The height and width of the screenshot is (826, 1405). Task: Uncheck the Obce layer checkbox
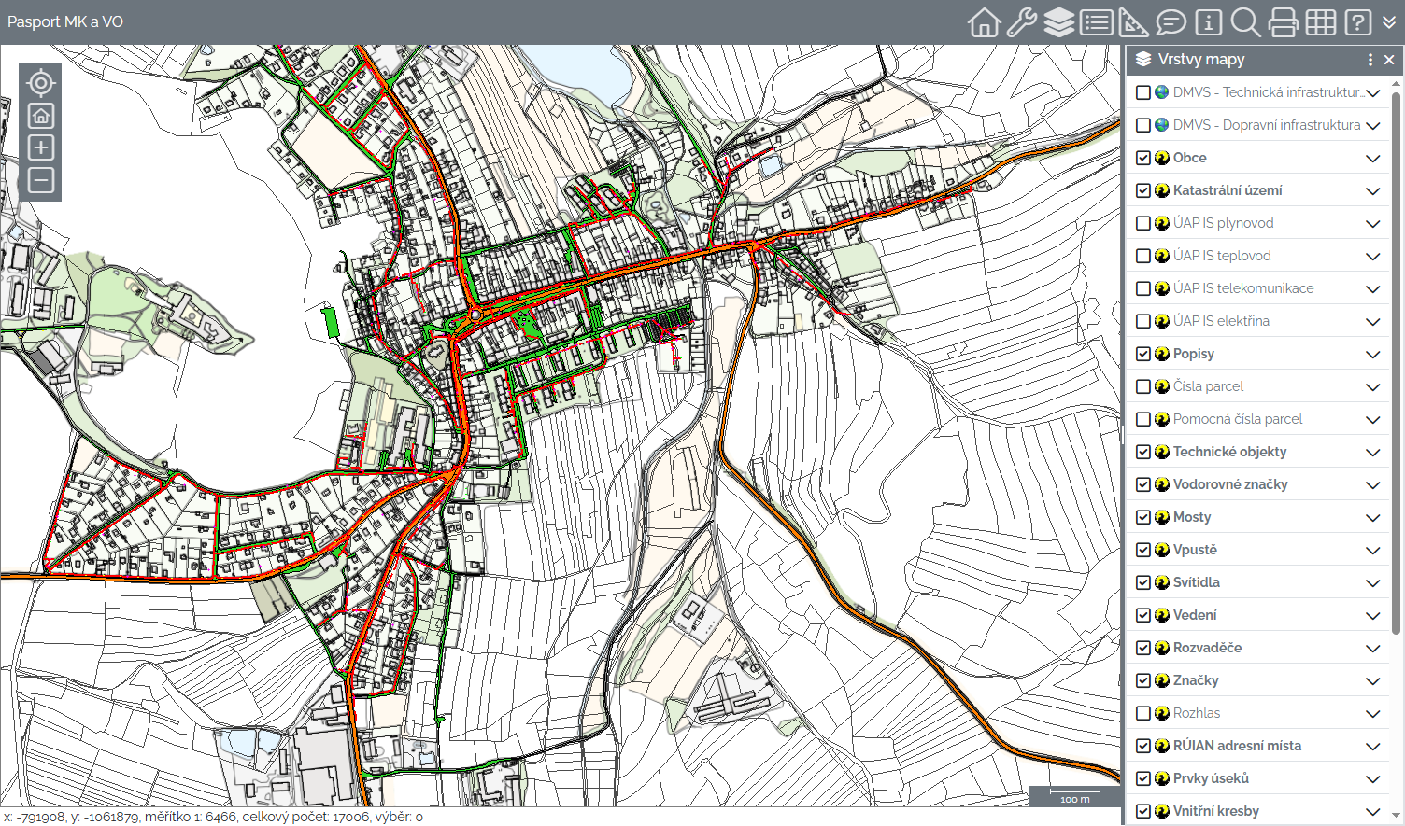(1142, 158)
